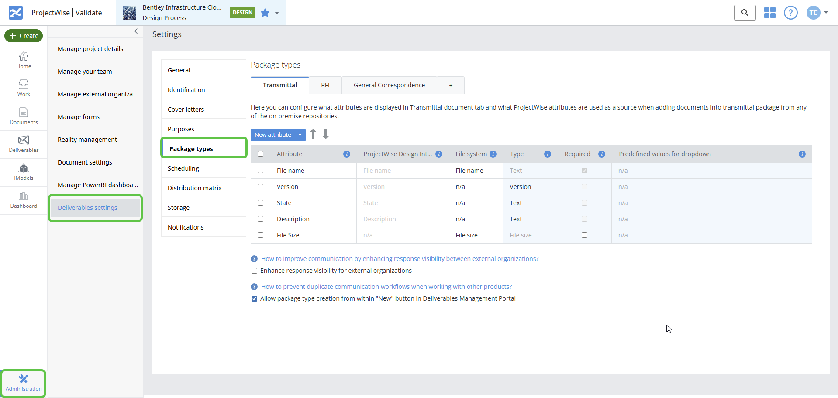Select the Work inbox icon
The image size is (838, 398).
point(24,88)
